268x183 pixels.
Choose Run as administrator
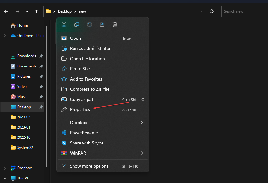(102, 48)
